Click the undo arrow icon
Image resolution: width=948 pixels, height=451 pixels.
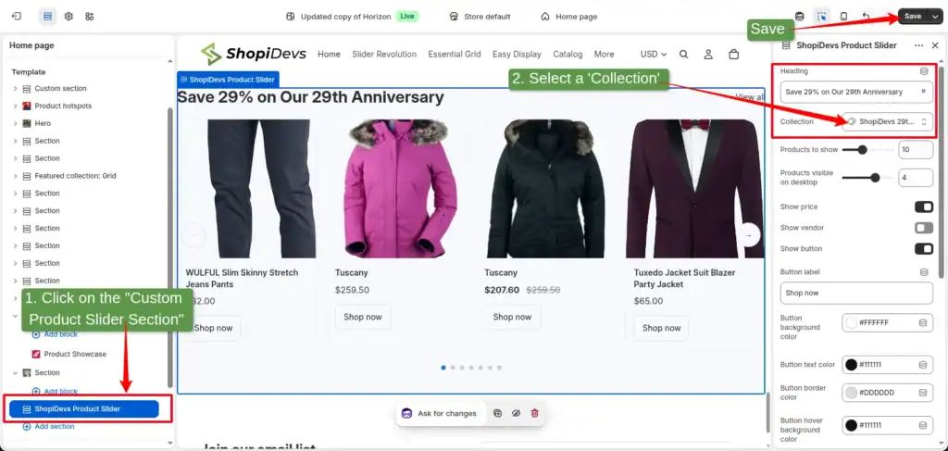coord(866,17)
